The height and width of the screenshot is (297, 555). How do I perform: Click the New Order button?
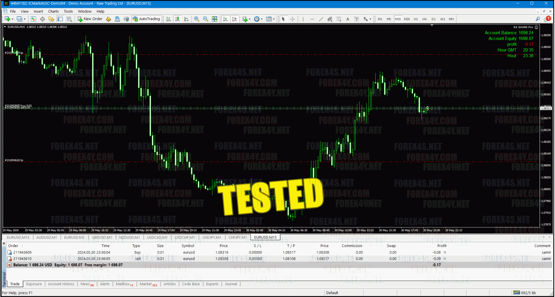[x=90, y=19]
